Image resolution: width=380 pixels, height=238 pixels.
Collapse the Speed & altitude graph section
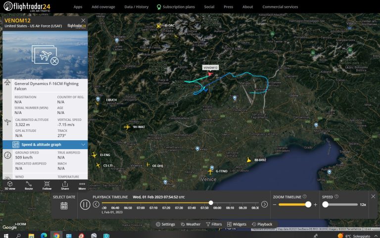click(83, 145)
